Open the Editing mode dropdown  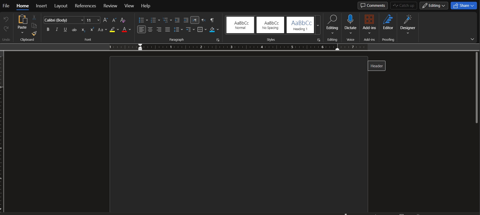[x=433, y=6]
